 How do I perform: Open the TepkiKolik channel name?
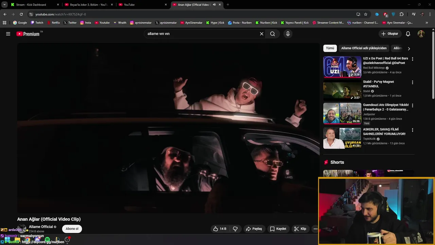(369, 139)
